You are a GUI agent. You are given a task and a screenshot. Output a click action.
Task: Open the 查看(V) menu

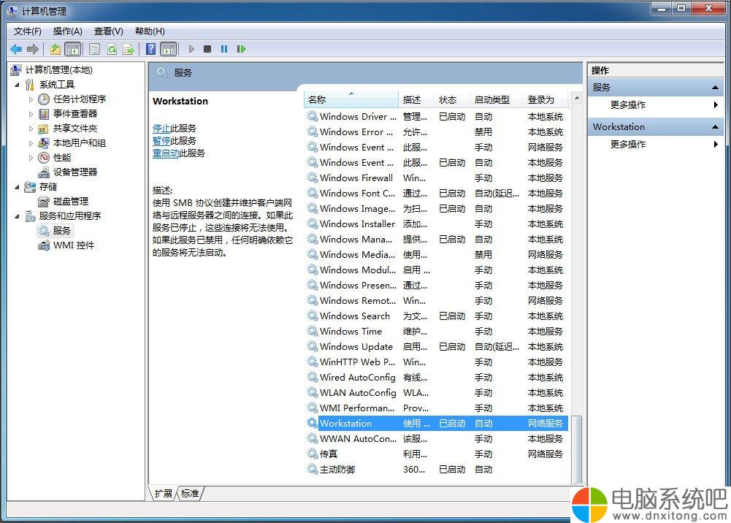(x=109, y=31)
